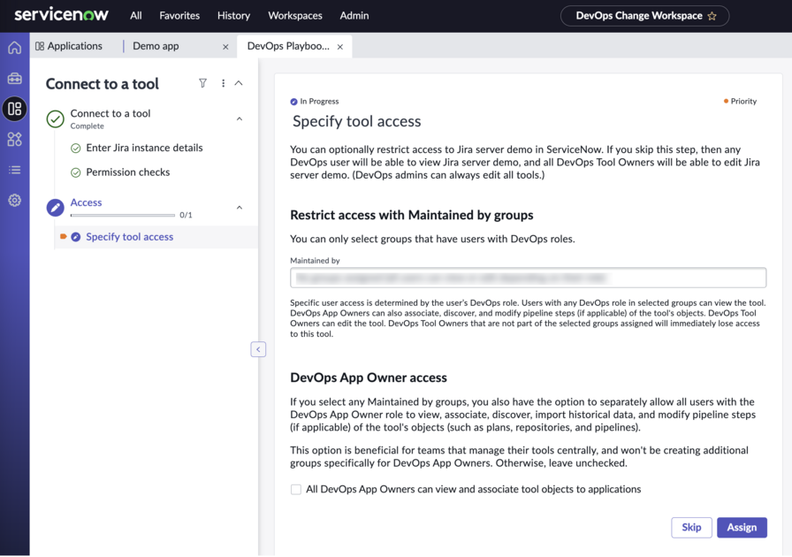Click the 0/1 progress count
This screenshot has width=792, height=557.
click(x=186, y=216)
